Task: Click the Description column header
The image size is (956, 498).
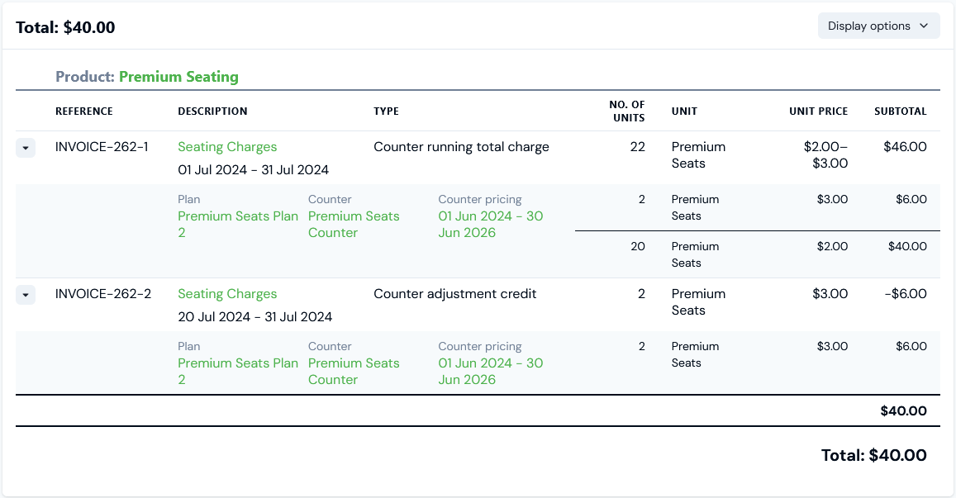Action: tap(212, 111)
